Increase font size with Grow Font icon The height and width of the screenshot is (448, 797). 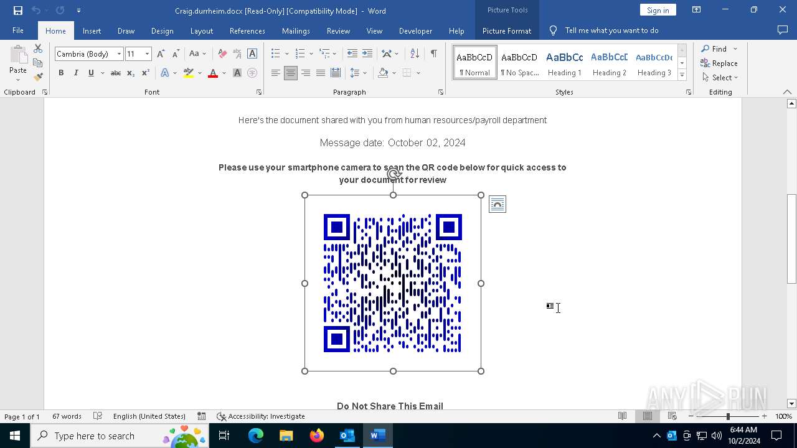click(161, 54)
